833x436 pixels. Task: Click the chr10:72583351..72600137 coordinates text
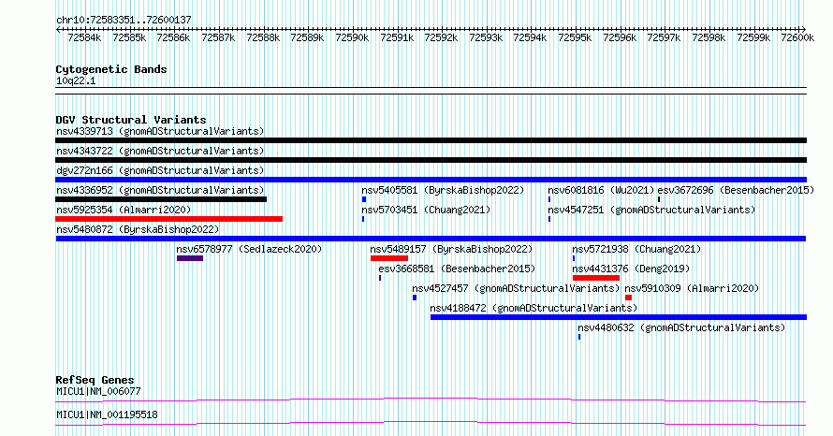(x=124, y=20)
